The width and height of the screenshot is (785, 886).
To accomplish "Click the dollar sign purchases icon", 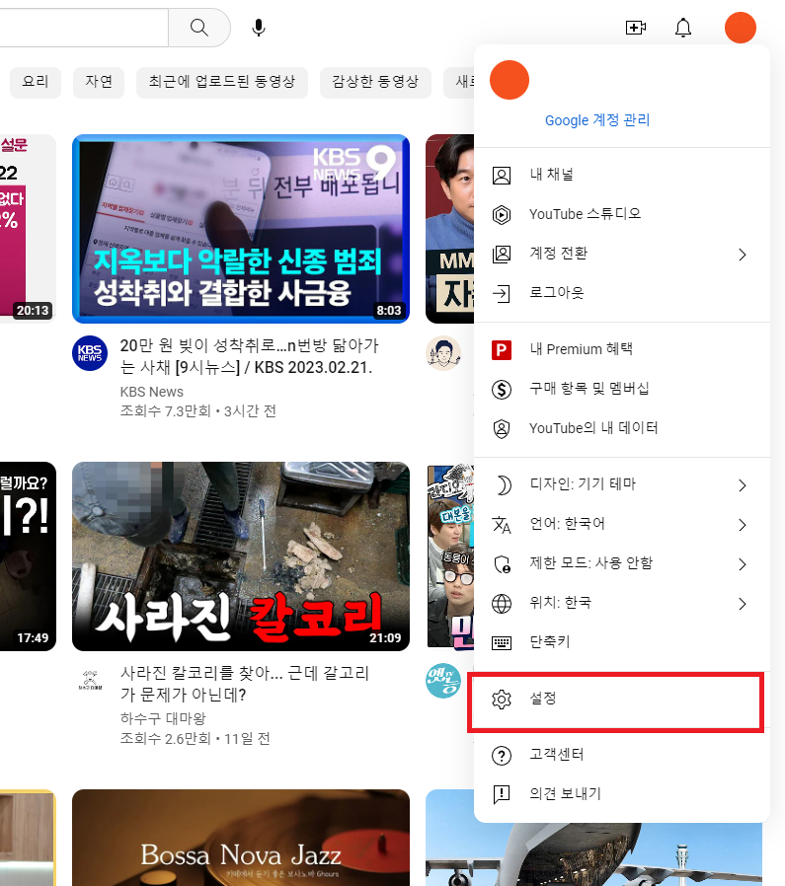I will pyautogui.click(x=501, y=390).
